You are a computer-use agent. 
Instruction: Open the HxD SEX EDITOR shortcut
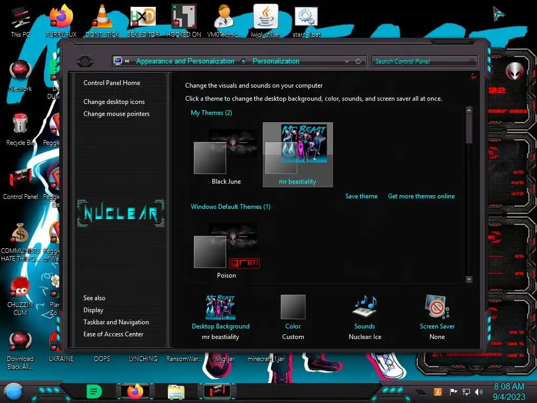(143, 21)
